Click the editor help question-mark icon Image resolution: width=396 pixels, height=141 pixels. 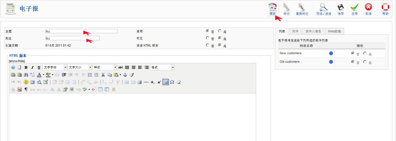click(x=13, y=68)
